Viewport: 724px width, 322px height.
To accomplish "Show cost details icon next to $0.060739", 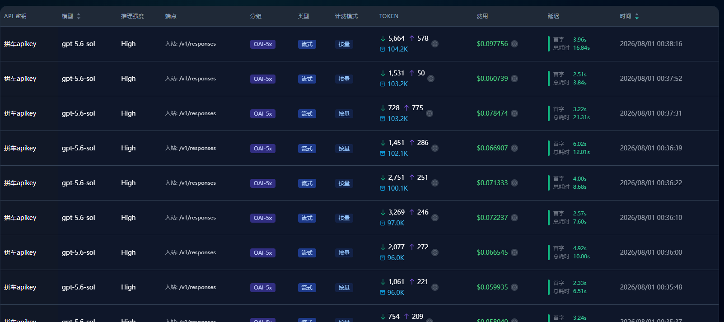I will (514, 79).
